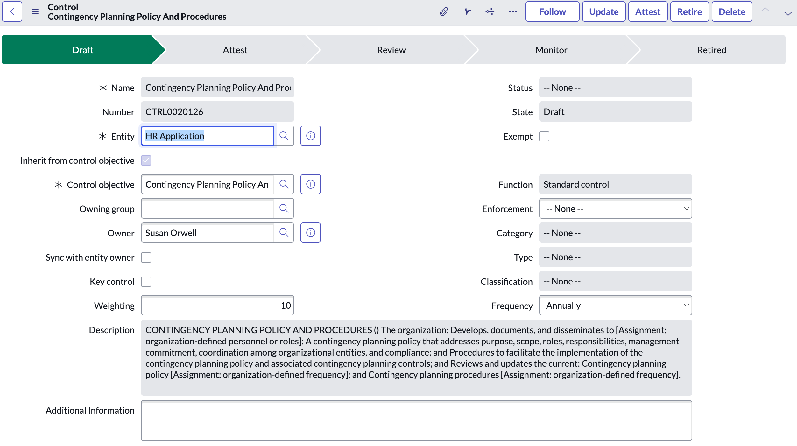Go back using the left chevron button
The image size is (797, 446).
(12, 12)
